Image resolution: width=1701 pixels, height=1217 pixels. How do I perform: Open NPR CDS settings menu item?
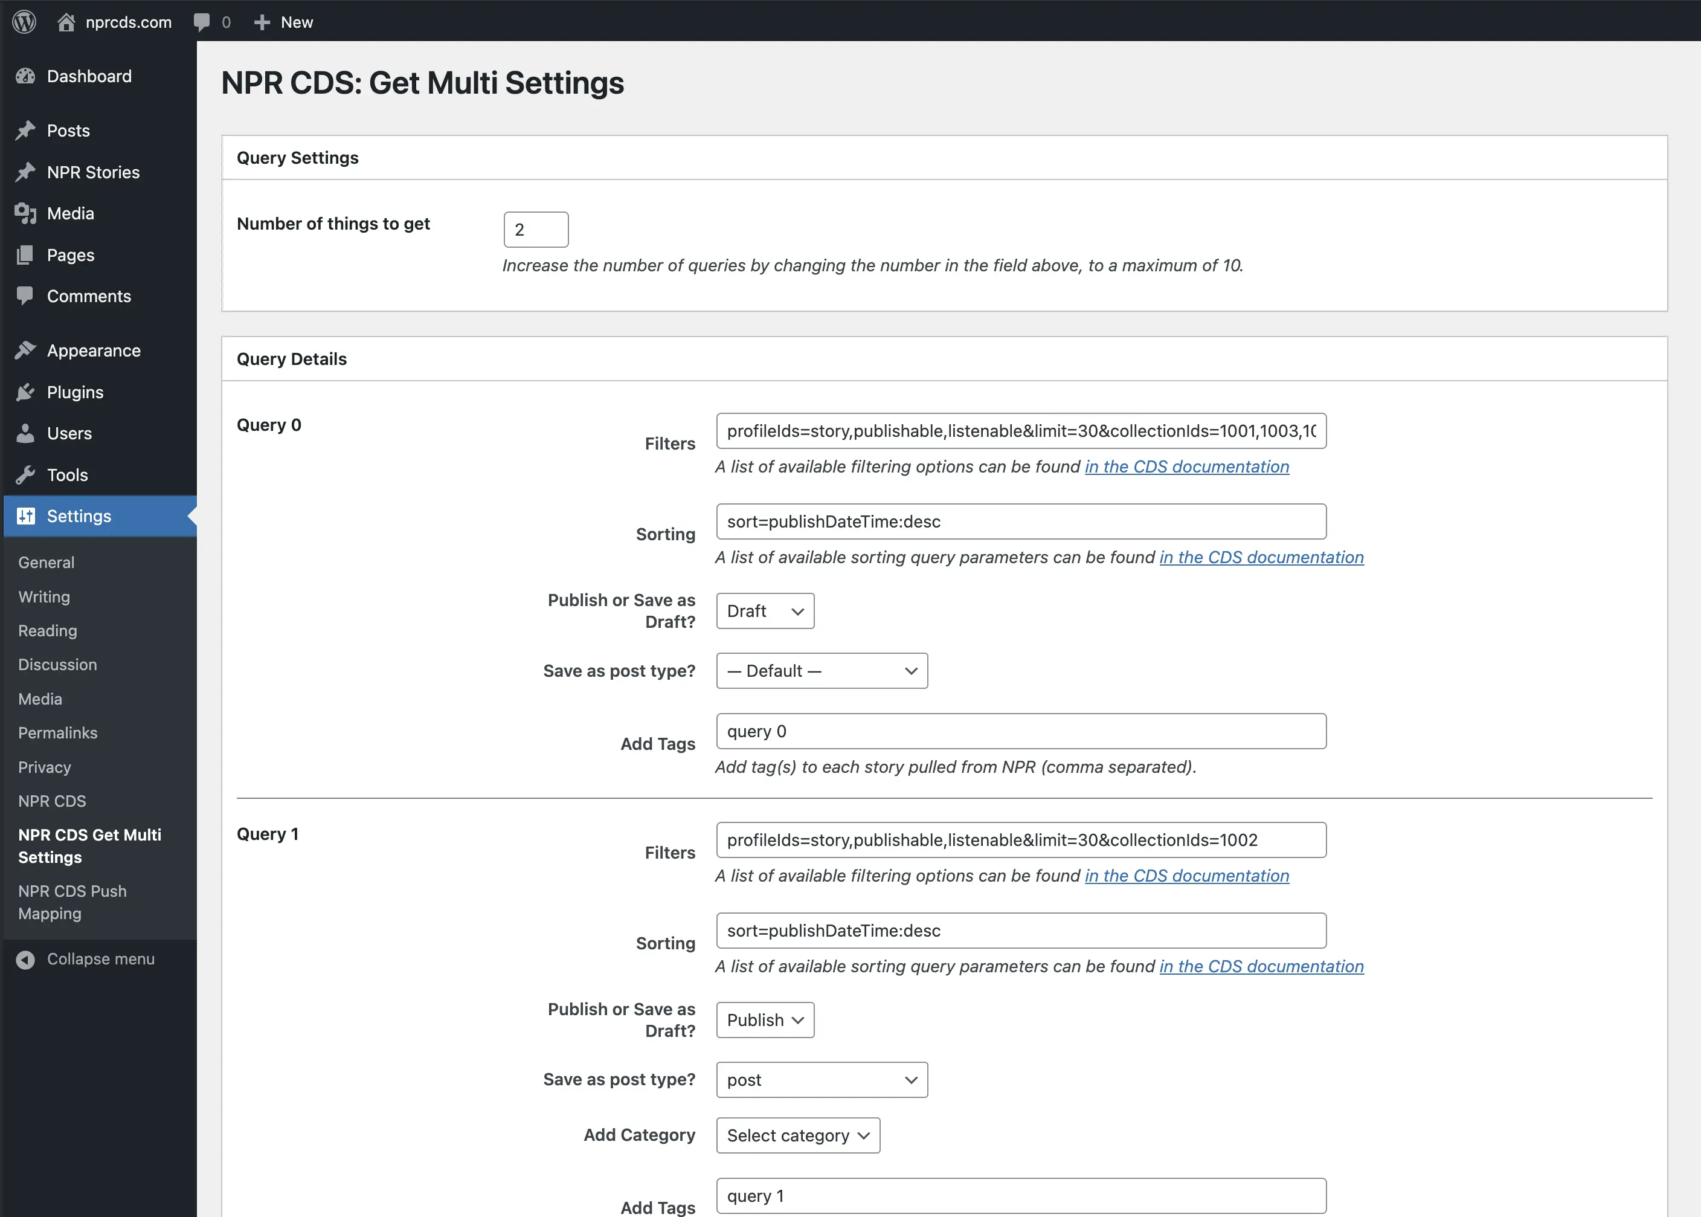coord(53,799)
